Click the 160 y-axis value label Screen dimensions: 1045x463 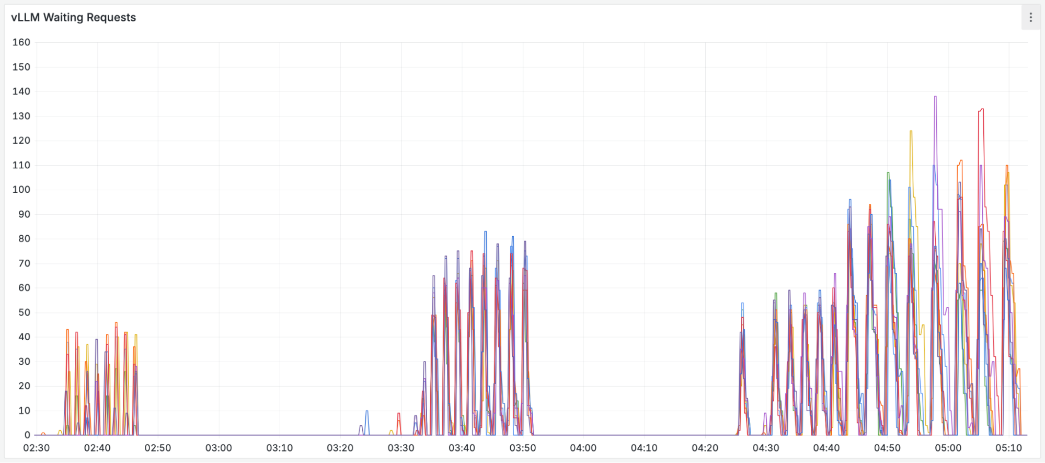[21, 42]
